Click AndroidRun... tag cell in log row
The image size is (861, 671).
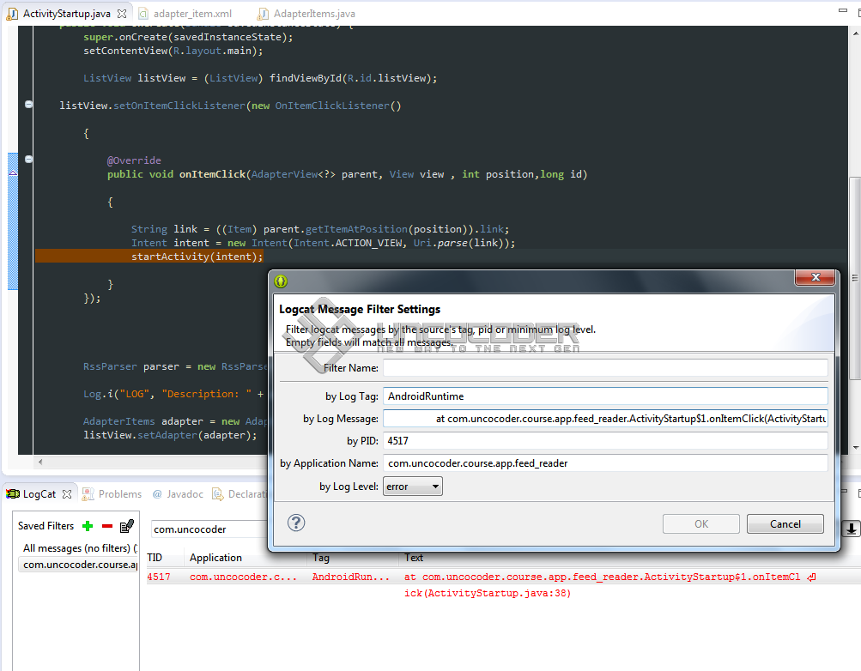[x=350, y=577]
